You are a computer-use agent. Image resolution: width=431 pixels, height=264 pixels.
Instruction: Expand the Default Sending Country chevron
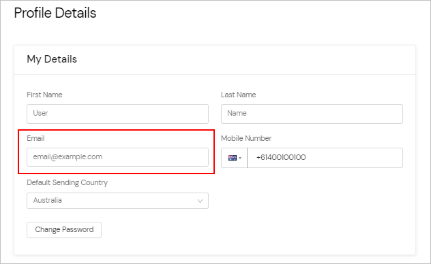pyautogui.click(x=200, y=201)
